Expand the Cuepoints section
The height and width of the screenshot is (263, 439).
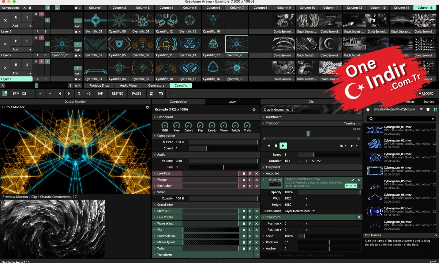coord(263,167)
